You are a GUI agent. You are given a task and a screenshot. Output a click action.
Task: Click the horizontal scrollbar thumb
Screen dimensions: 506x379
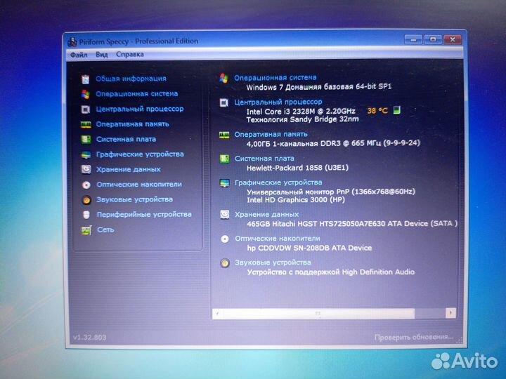[318, 313]
